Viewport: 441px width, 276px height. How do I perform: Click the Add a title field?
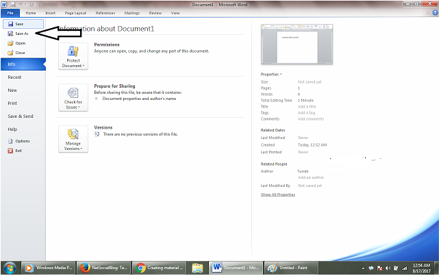click(x=307, y=107)
